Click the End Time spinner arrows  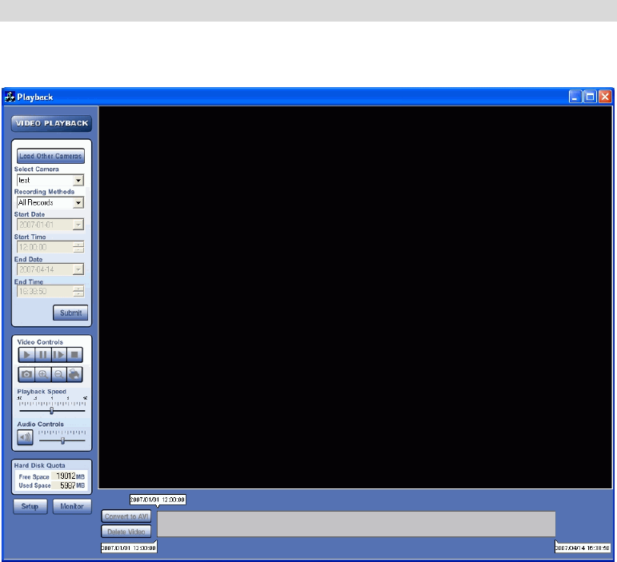(x=78, y=292)
